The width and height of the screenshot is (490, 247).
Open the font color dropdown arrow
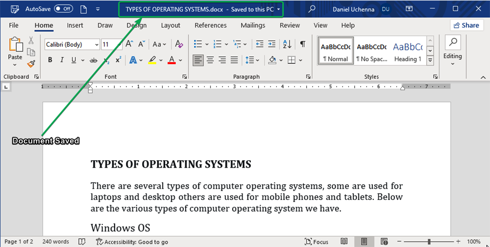[180, 60]
